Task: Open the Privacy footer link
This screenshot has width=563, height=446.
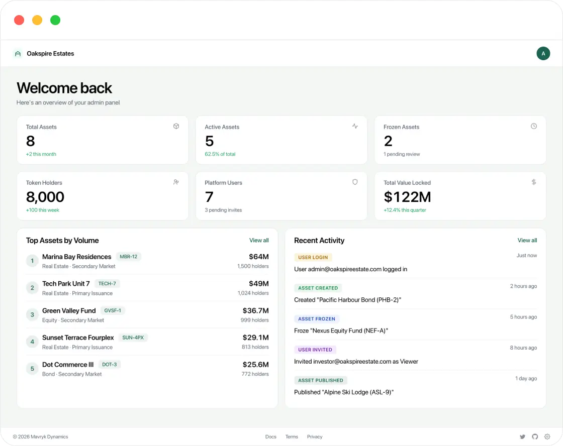Action: point(315,436)
